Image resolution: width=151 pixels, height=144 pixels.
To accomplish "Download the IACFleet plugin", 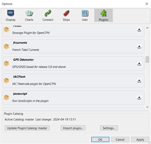I will coord(139,81).
